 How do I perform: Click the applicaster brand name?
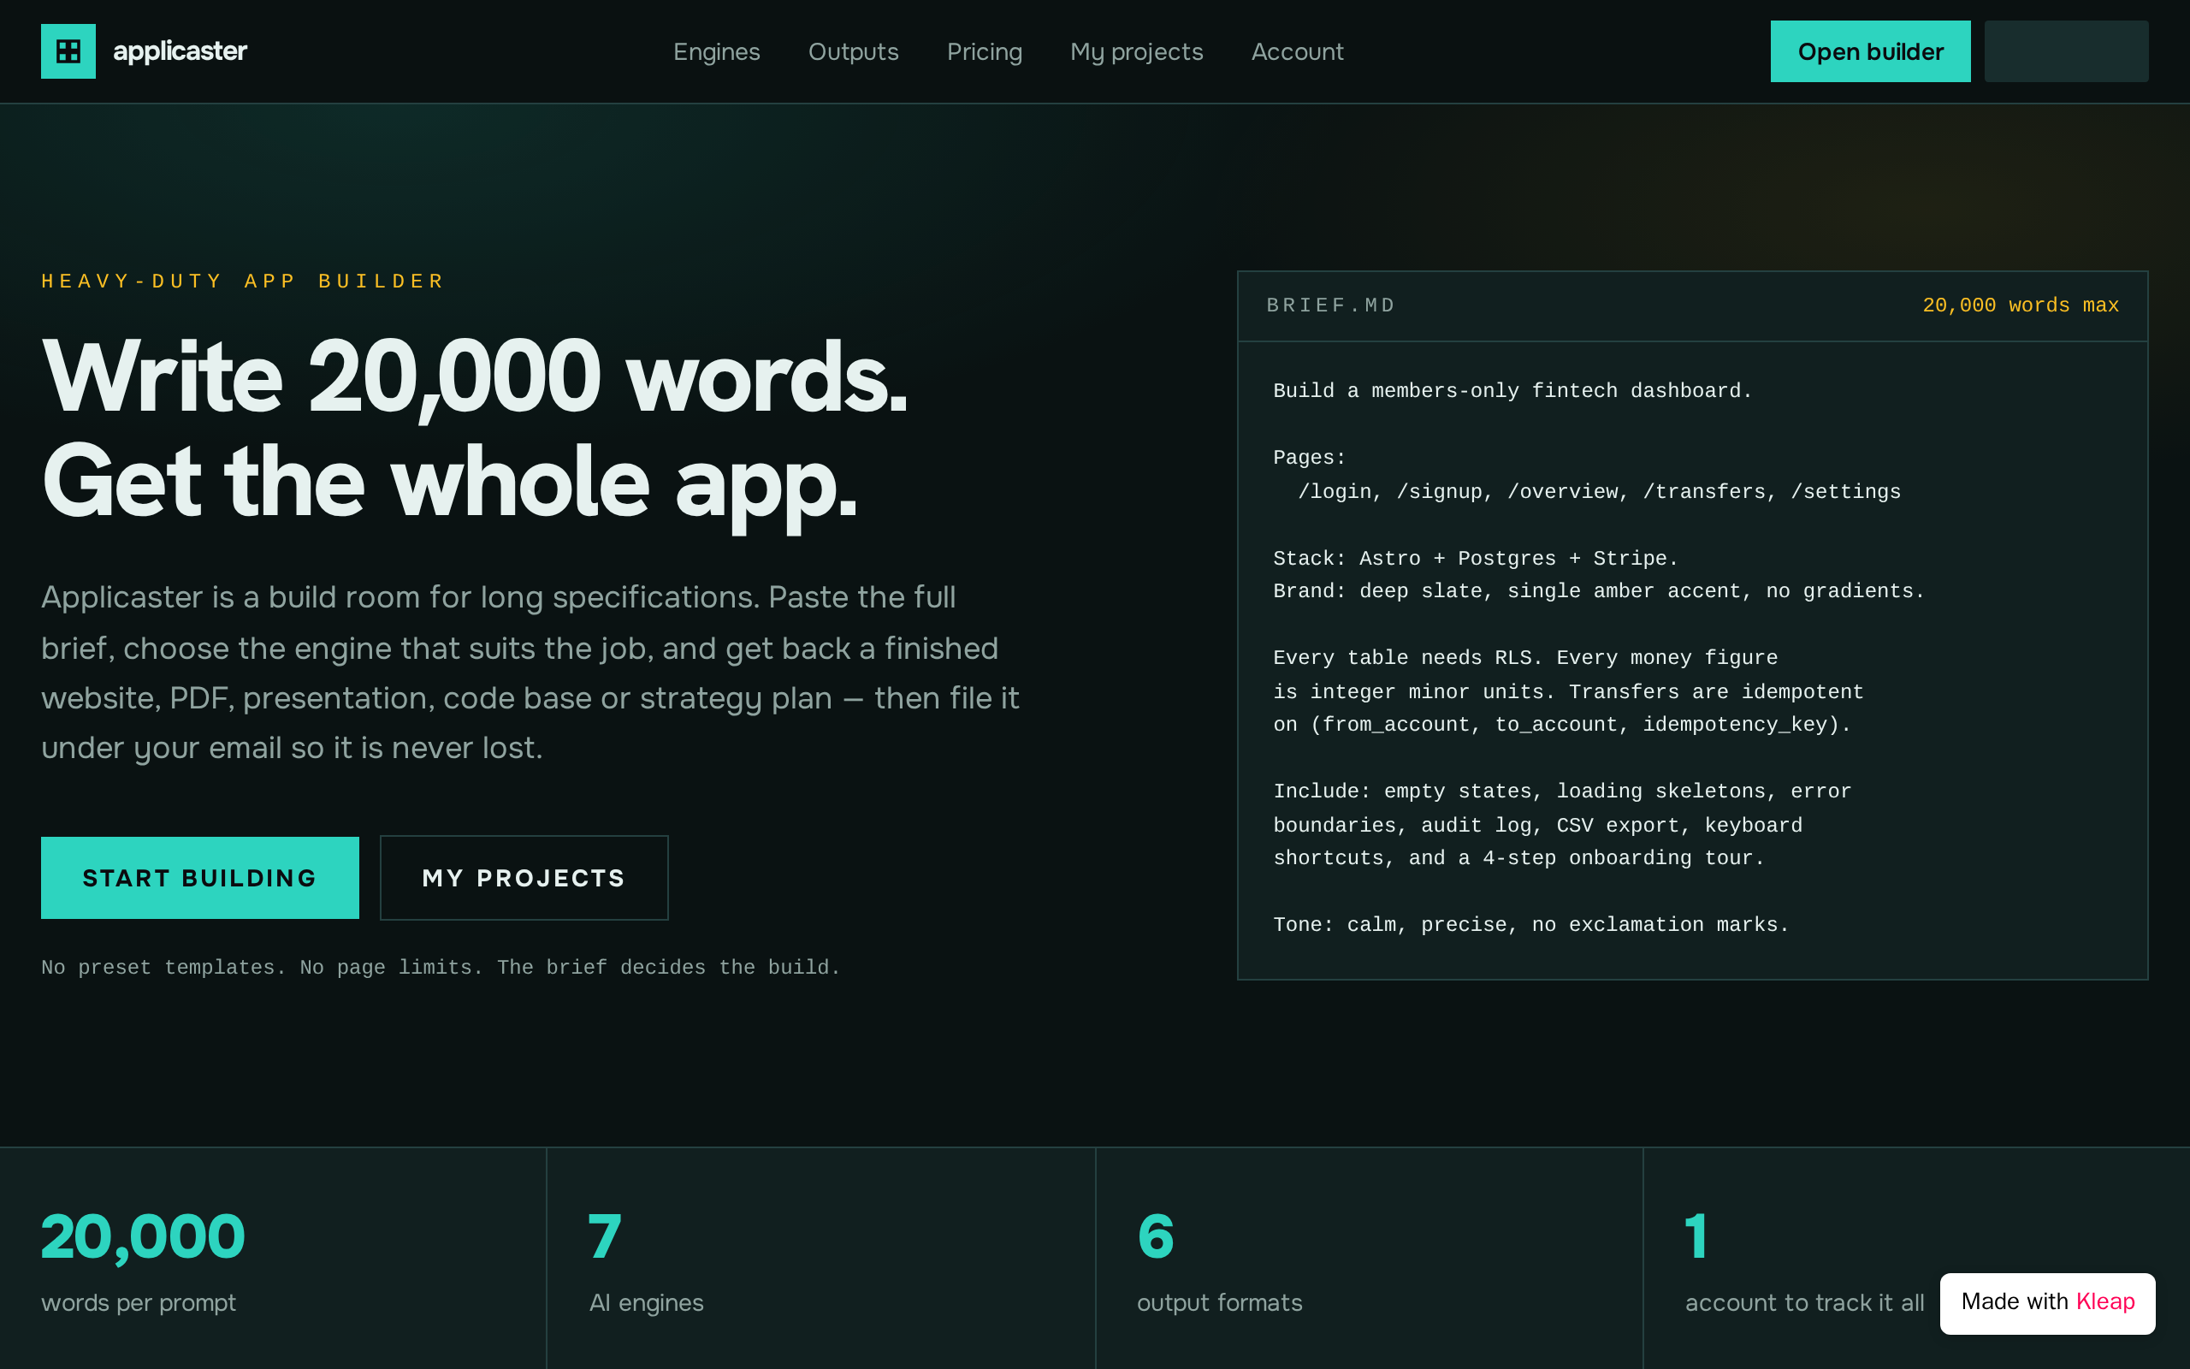click(179, 51)
